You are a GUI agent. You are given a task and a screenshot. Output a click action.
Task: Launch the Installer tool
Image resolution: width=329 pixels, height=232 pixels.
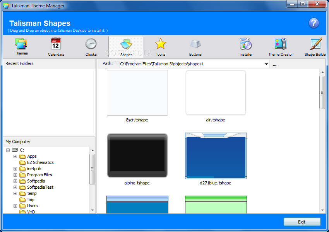point(246,47)
